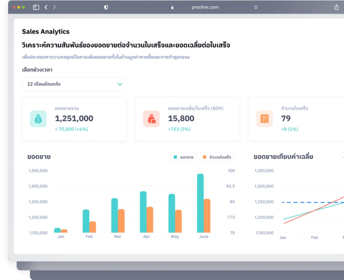Open the จำนวนใบเสร็จ 79 summary card
Image resolution: width=344 pixels, height=280 pixels.
pos(296,119)
